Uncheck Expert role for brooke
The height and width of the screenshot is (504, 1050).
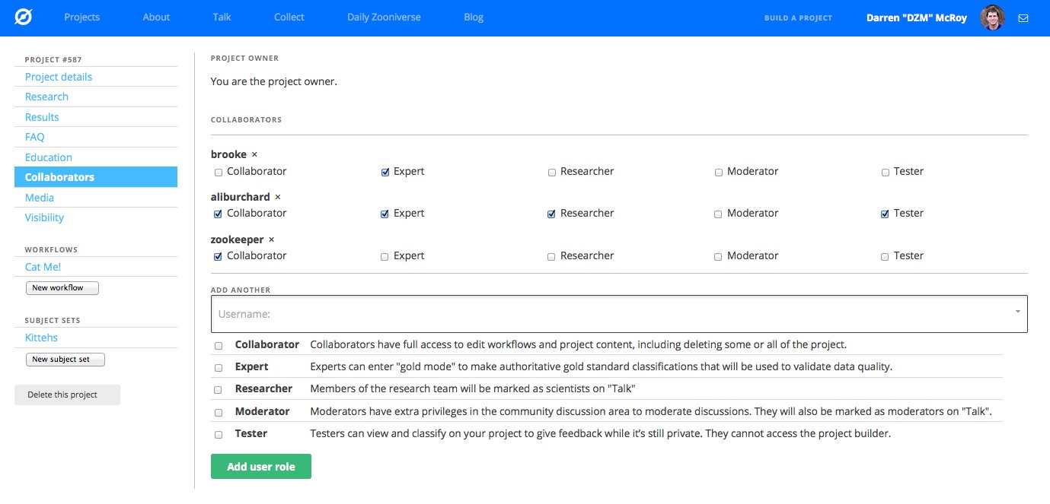385,173
